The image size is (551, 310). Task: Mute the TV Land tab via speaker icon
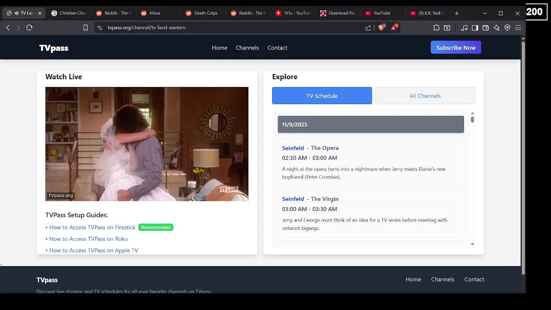pyautogui.click(x=16, y=13)
